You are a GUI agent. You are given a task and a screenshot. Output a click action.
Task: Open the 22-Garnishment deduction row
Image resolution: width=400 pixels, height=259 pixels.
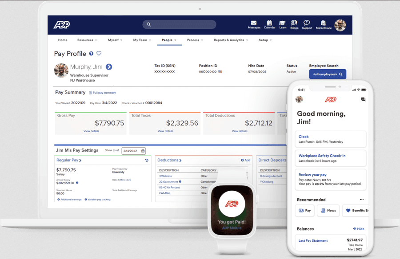[168, 181]
